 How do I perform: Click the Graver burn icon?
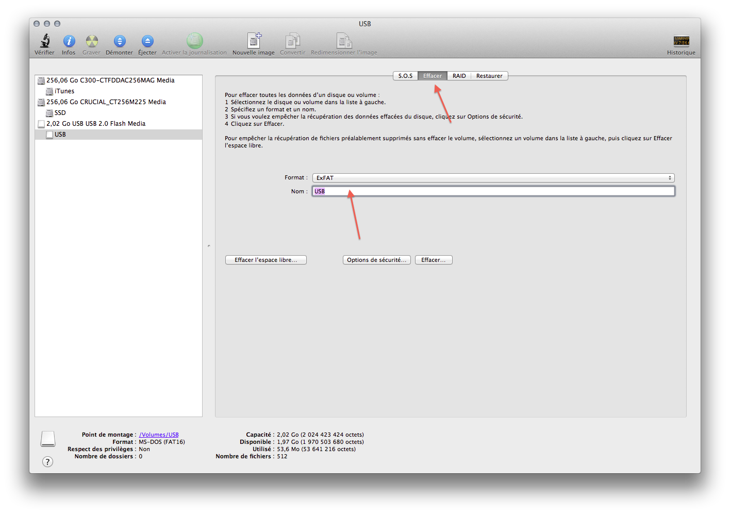click(92, 41)
